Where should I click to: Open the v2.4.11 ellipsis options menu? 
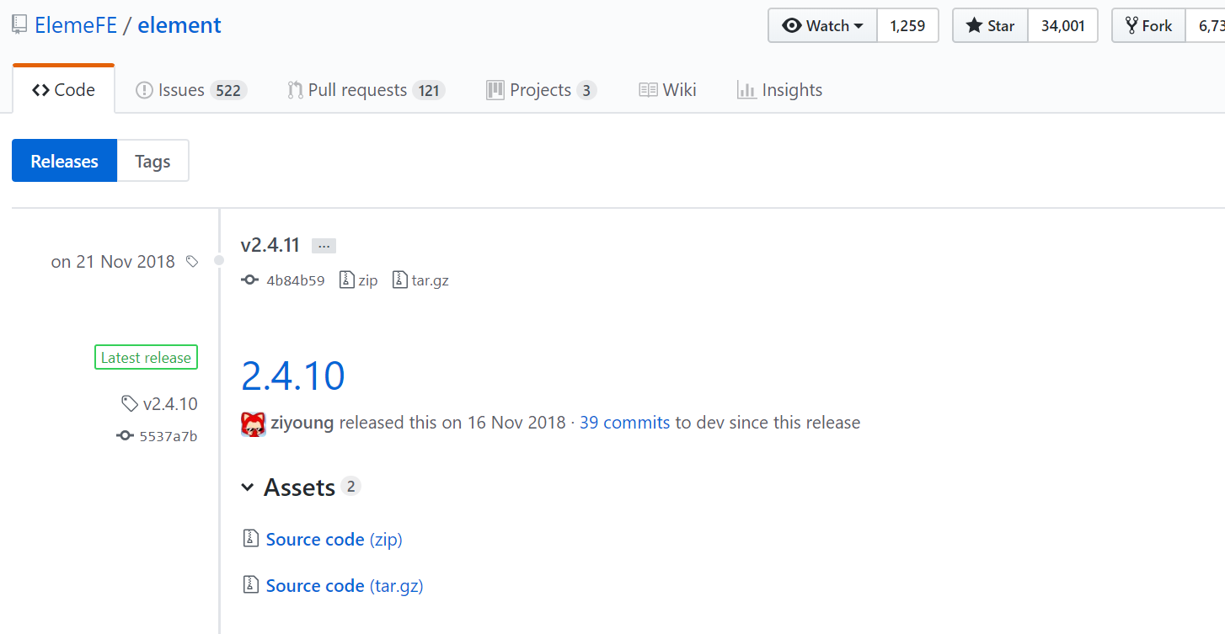pyautogui.click(x=324, y=245)
